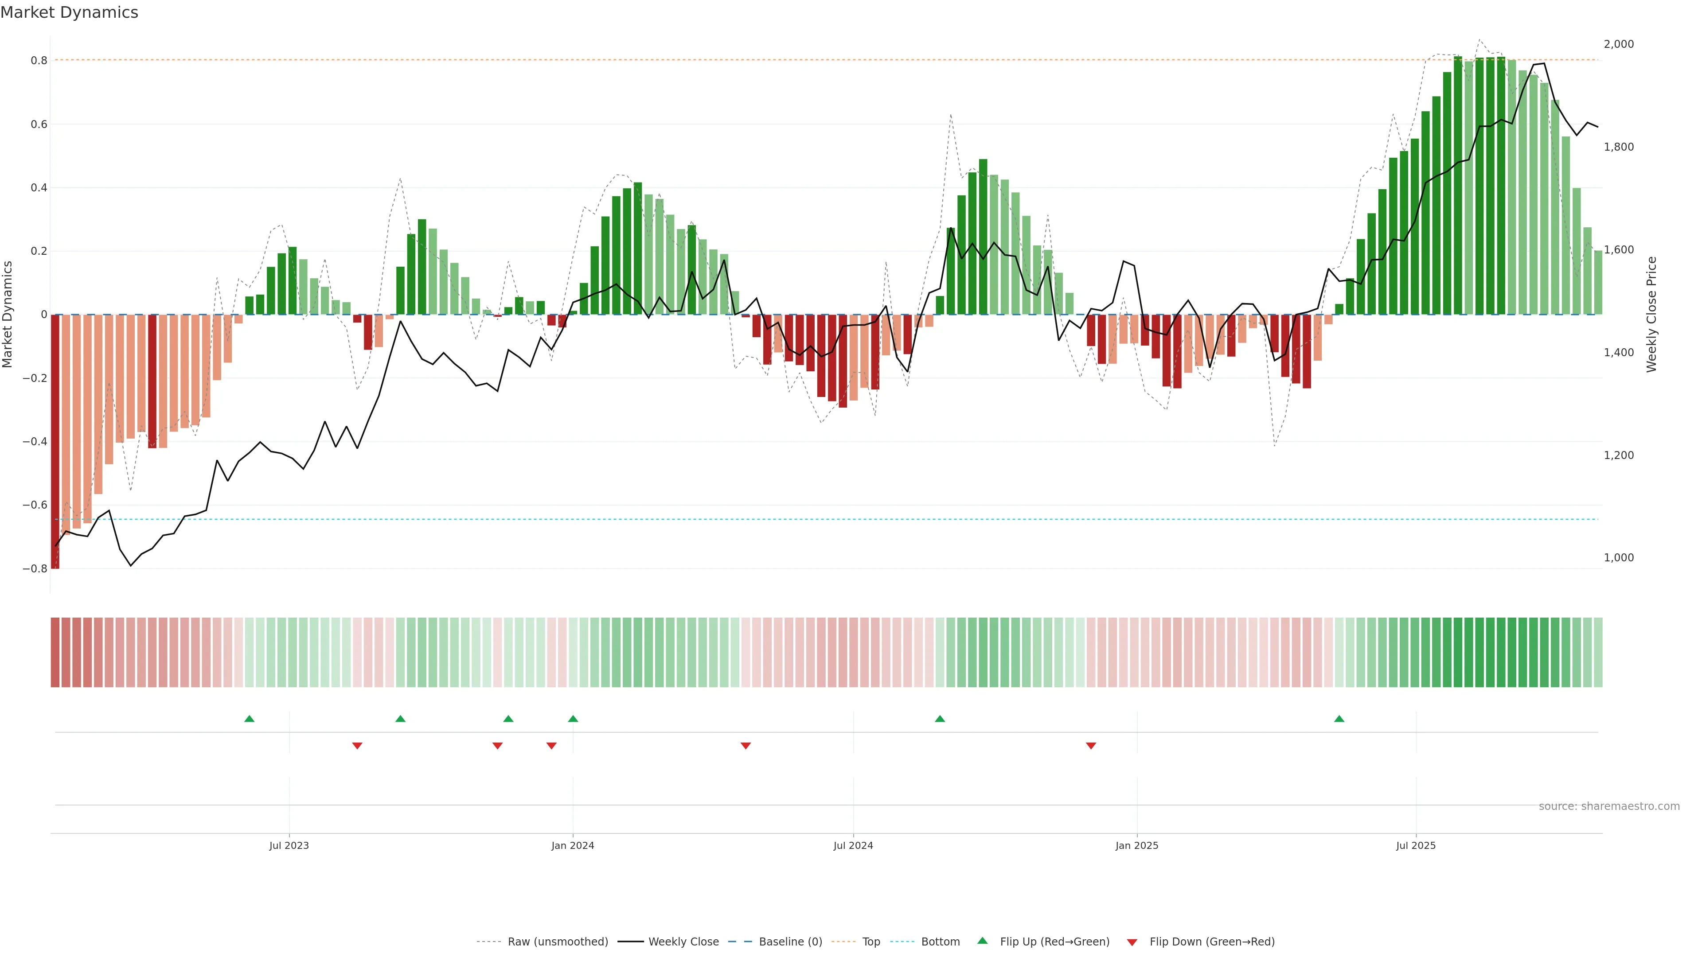
Task: Click the Jul 2024 x-axis label
Action: coord(853,845)
